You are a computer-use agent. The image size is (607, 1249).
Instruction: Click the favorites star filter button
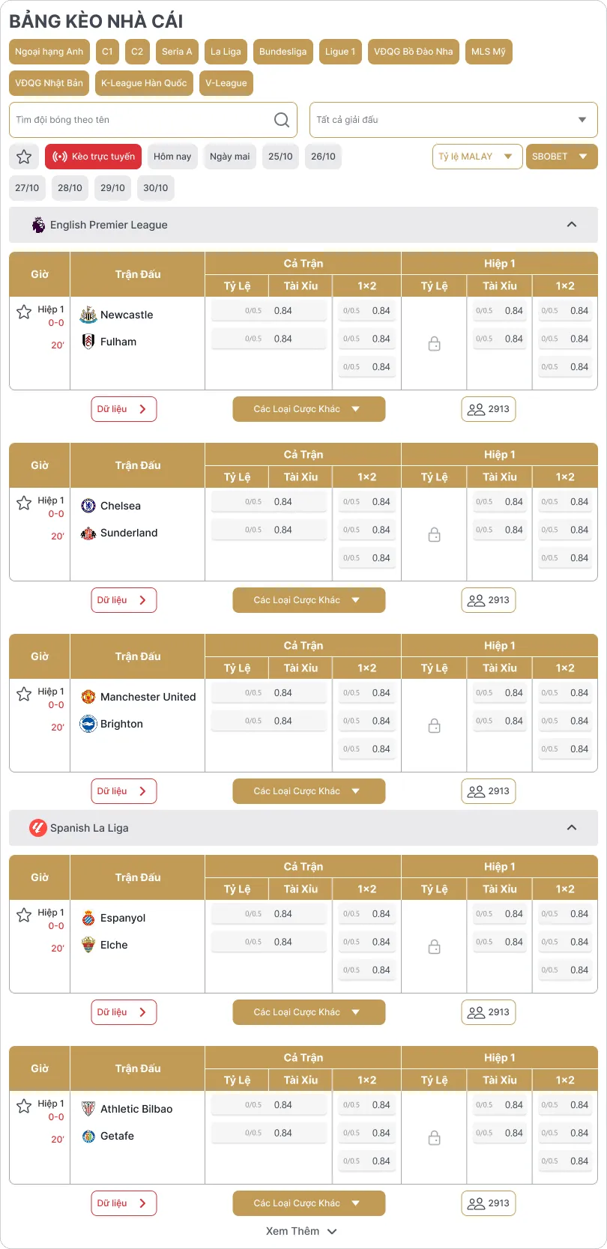(24, 157)
